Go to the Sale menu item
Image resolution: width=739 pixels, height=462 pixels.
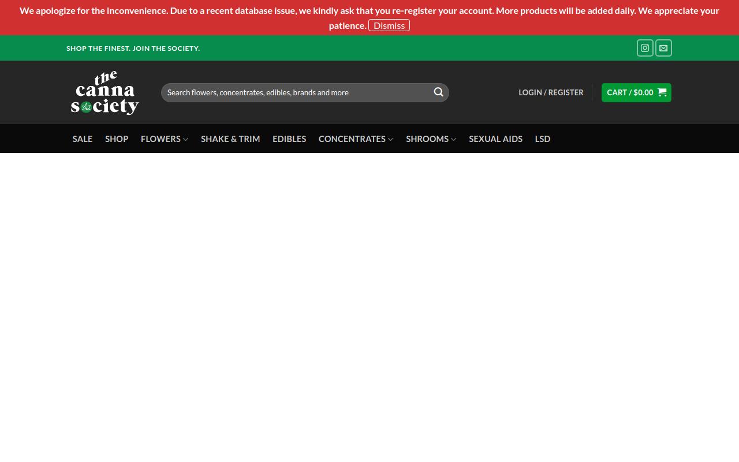[x=83, y=139]
